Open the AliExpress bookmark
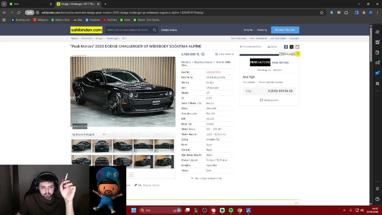Image resolution: width=382 pixels, height=215 pixels. (41, 20)
